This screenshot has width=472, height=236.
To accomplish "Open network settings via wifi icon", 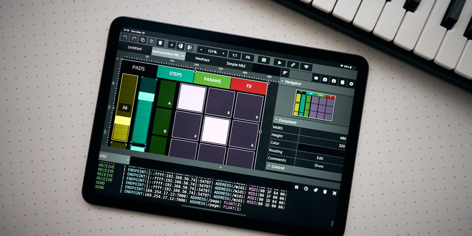I will tap(306, 67).
